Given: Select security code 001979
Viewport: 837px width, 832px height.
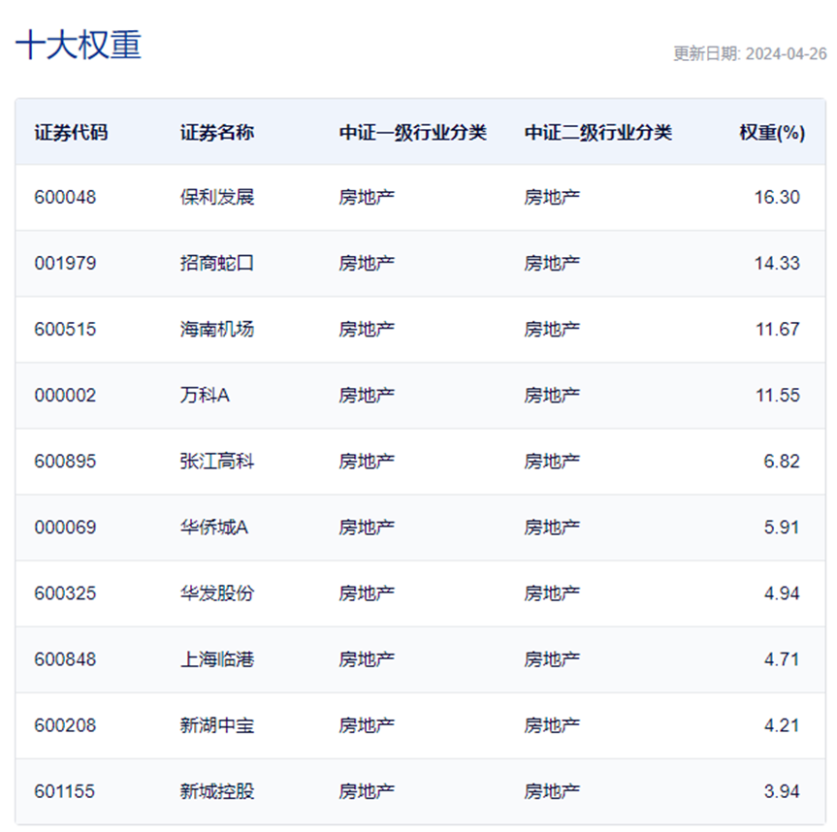Looking at the screenshot, I should click(x=65, y=263).
